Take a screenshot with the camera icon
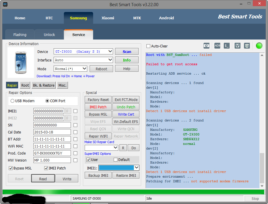Image resolution: width=268 pixels, height=204 pixels. pos(206,46)
